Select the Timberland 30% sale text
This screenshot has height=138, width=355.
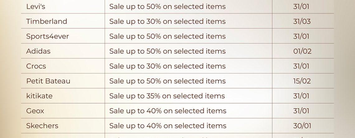tap(167, 21)
